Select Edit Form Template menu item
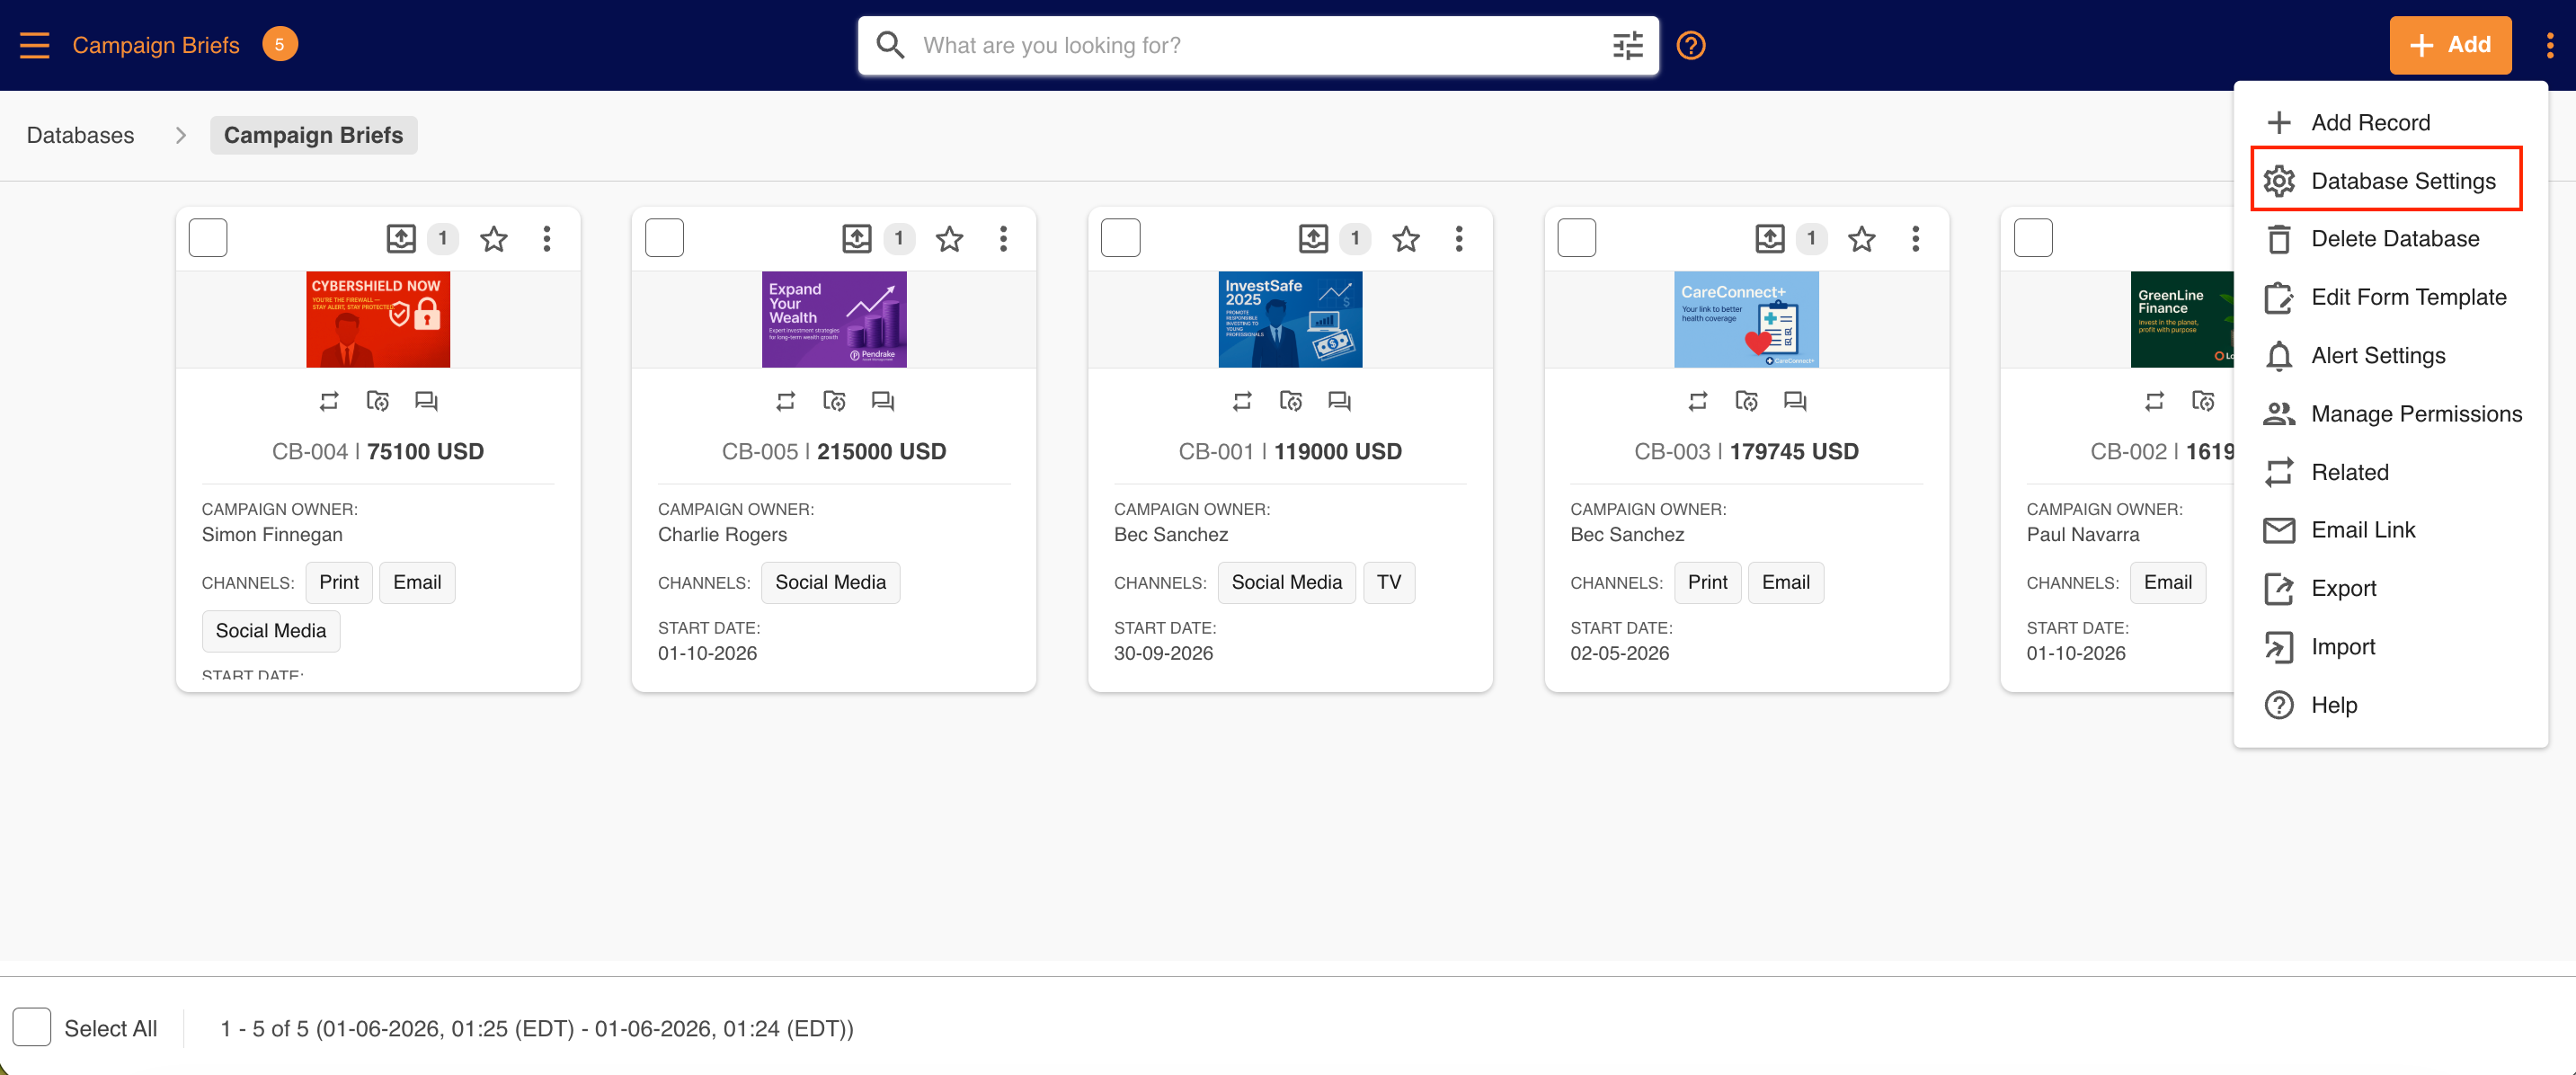Viewport: 2576px width, 1075px height. [2390, 297]
